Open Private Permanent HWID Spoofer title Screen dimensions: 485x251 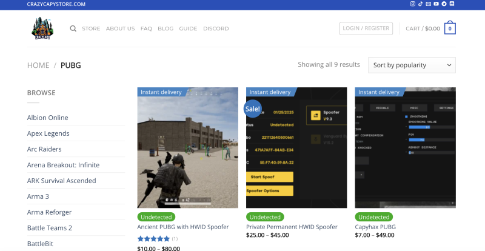click(292, 227)
